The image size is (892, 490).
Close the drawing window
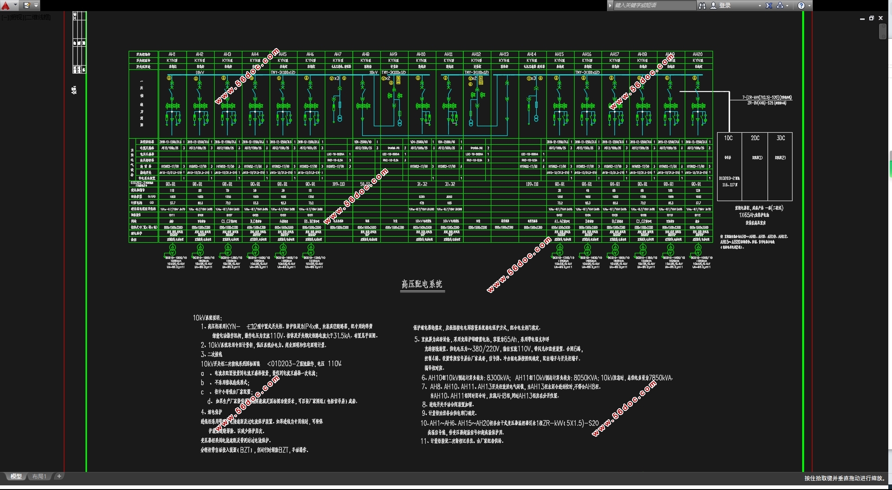881,18
